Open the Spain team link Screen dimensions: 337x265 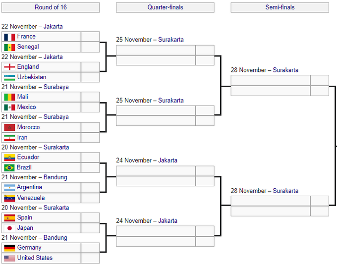pyautogui.click(x=25, y=218)
